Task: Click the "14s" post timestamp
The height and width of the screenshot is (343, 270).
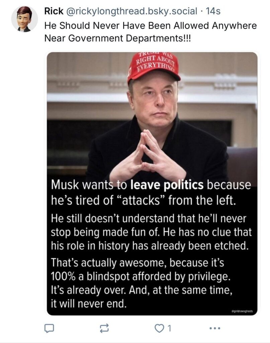Action: pyautogui.click(x=213, y=12)
